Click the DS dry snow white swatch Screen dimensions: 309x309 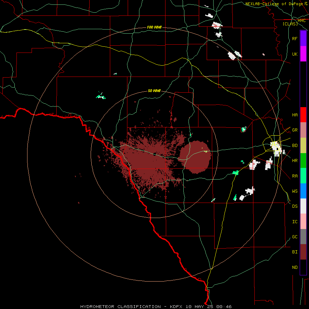303,206
